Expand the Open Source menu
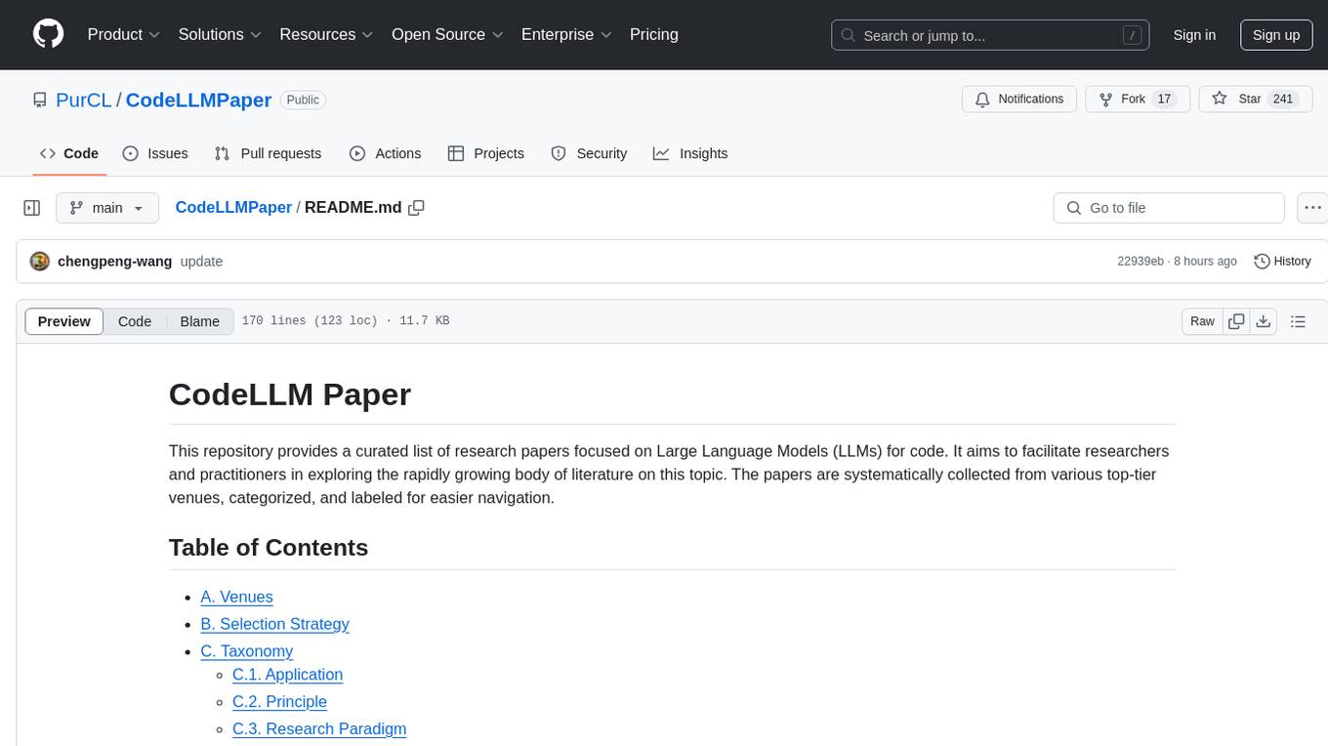This screenshot has width=1328, height=746. pos(447,34)
